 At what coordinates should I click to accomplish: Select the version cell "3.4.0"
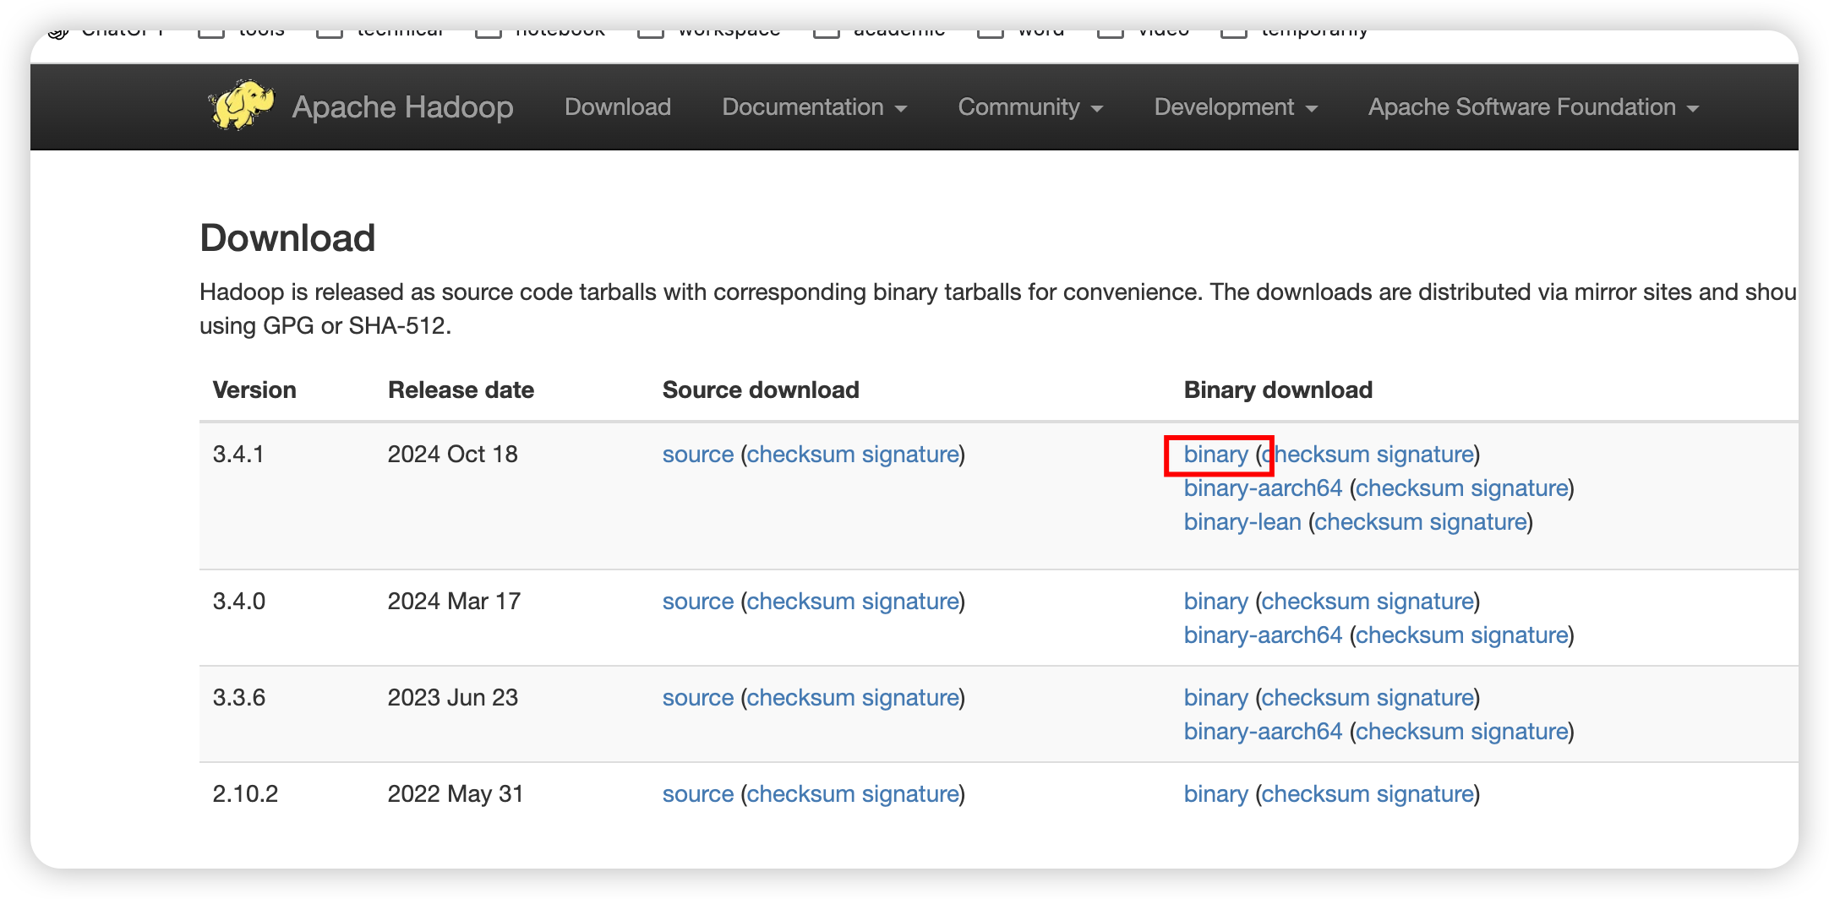[x=239, y=602]
